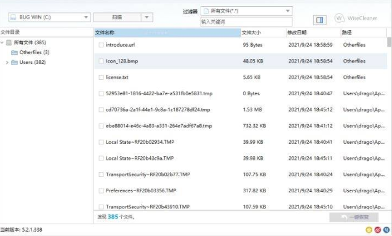Sort by 文件大小 column header
Viewport: 392px width, 236px height.
tap(263, 33)
